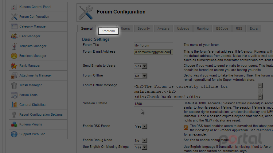The width and height of the screenshot is (273, 153).
Task: Go to User Manager page
Action: click(30, 36)
